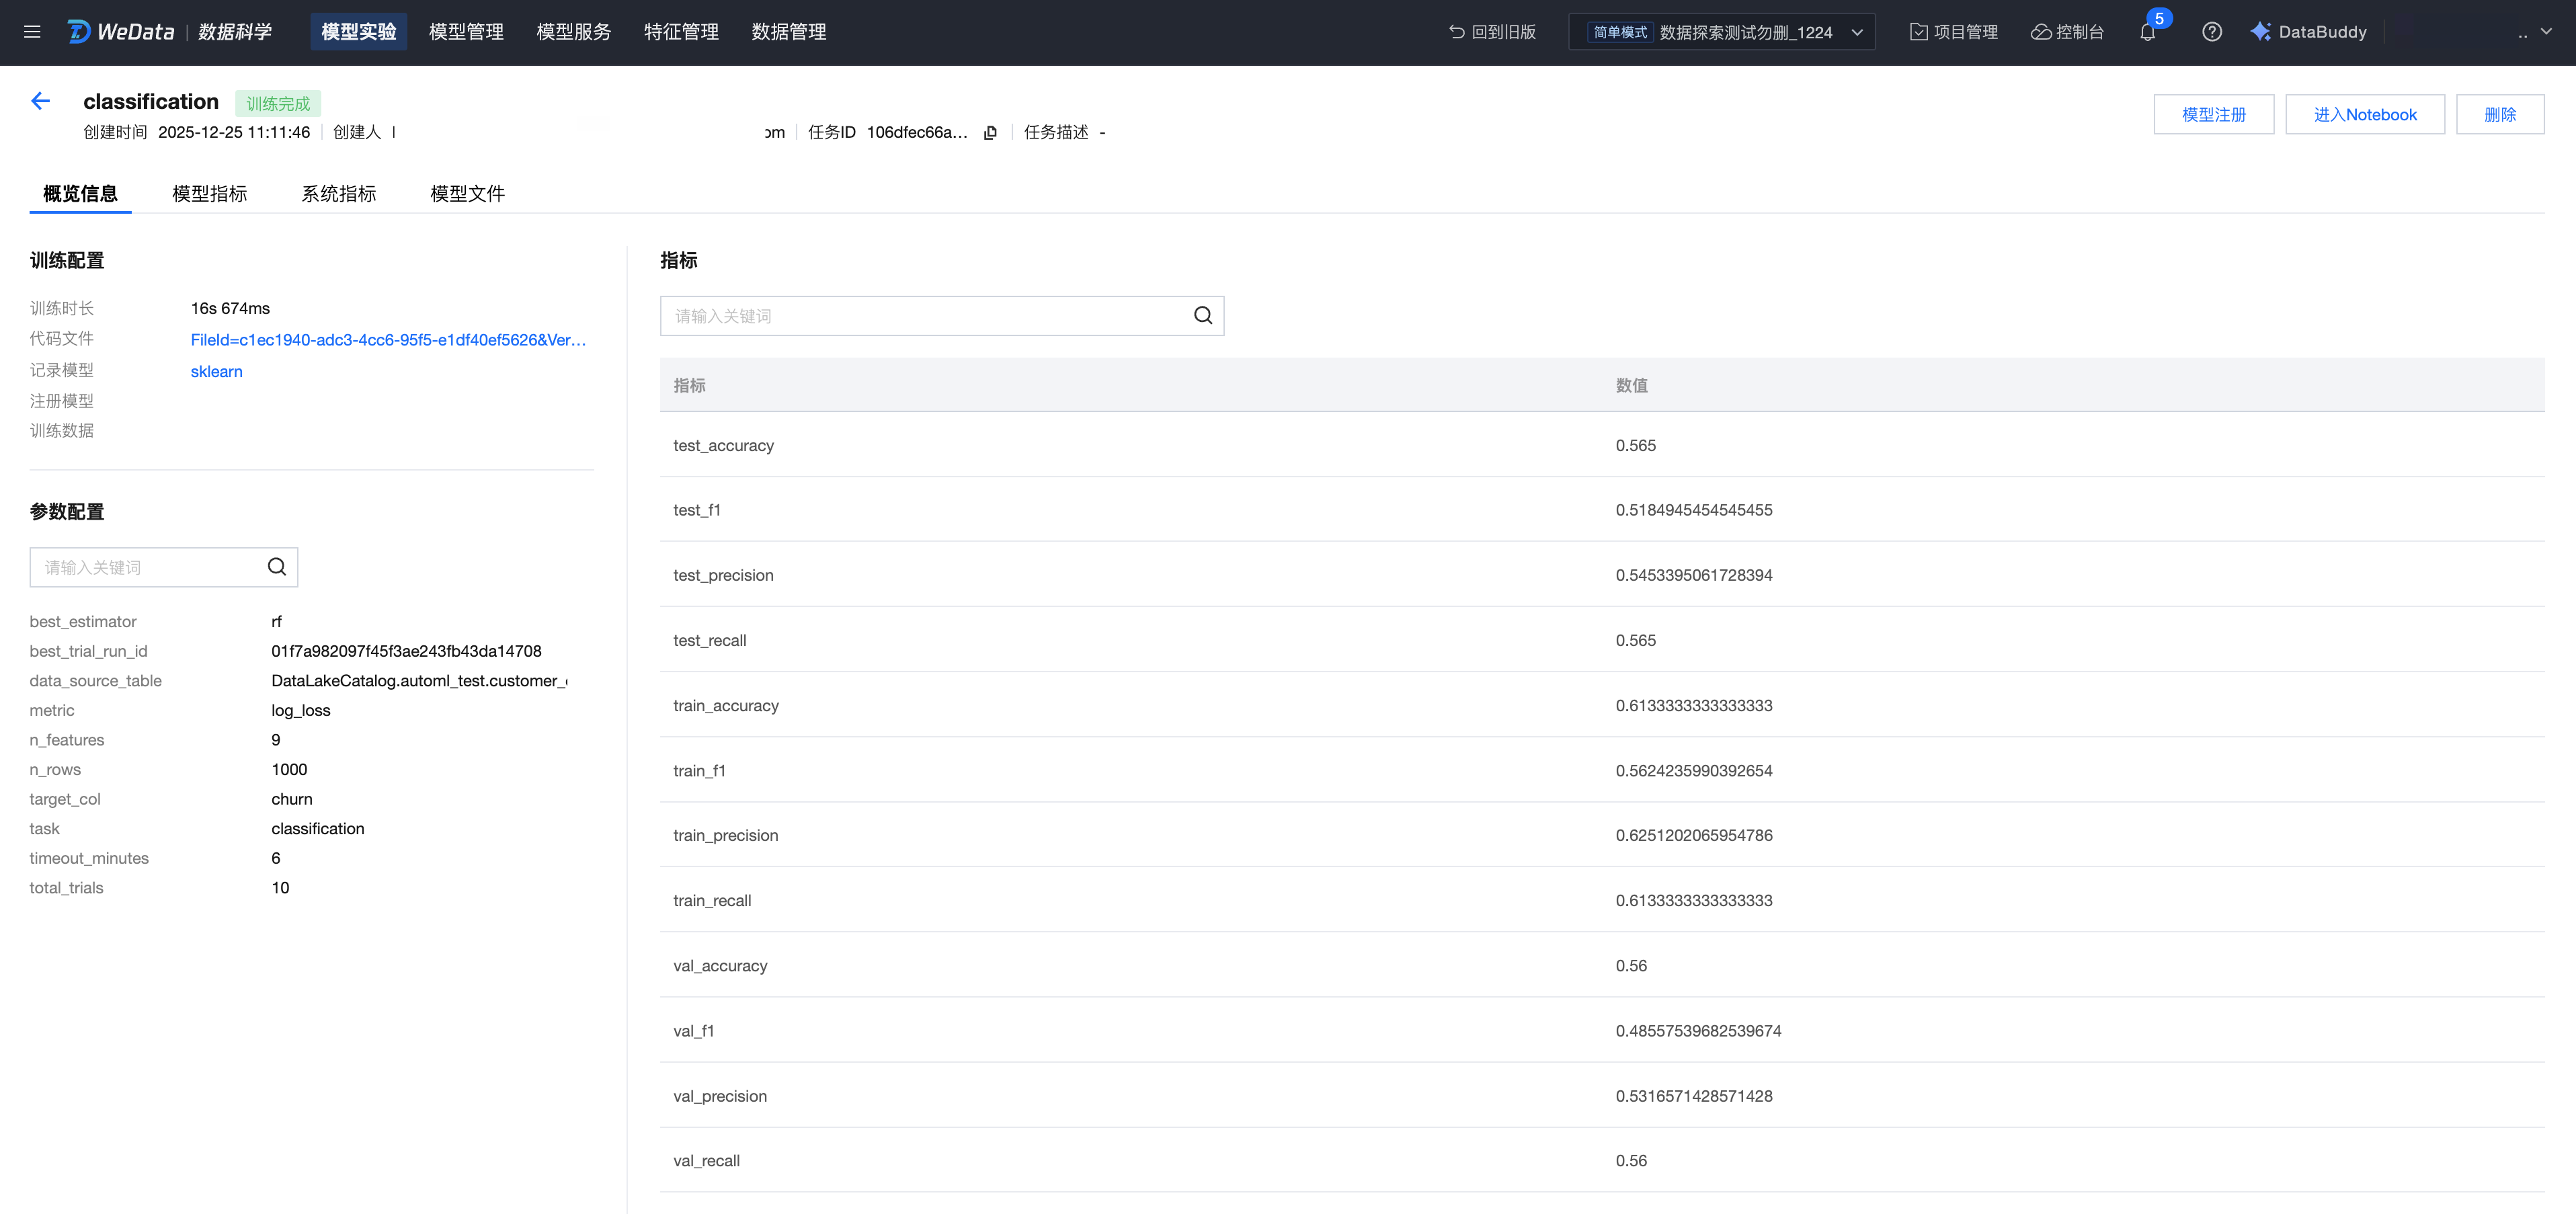
Task: Expand the project selector dropdown
Action: tap(1857, 32)
